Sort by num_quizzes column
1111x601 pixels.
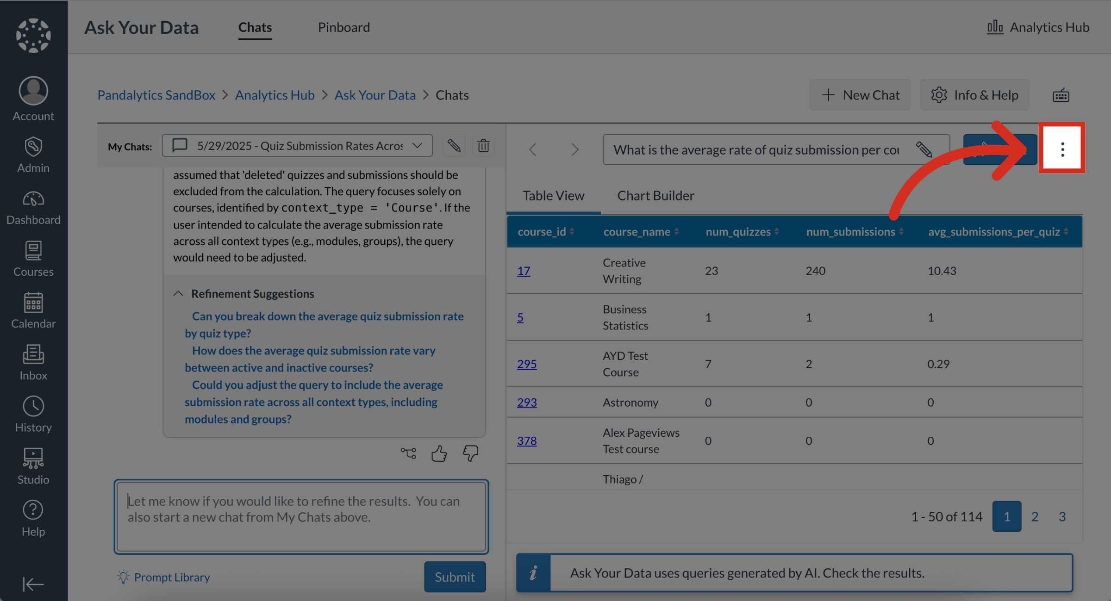pos(742,232)
